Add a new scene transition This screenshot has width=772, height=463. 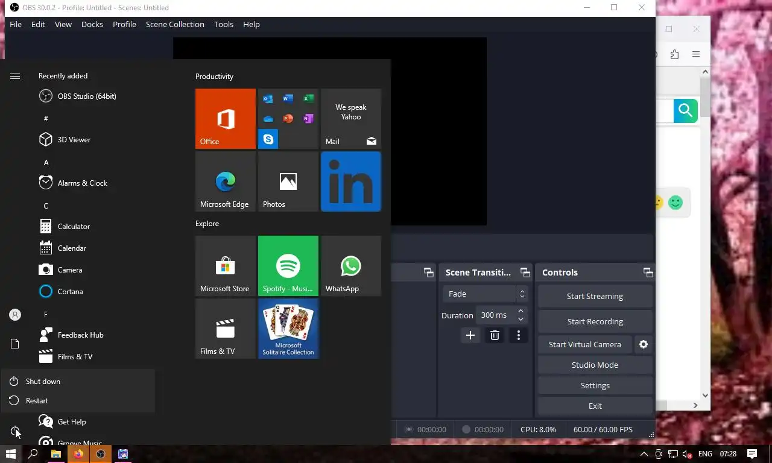pyautogui.click(x=470, y=335)
